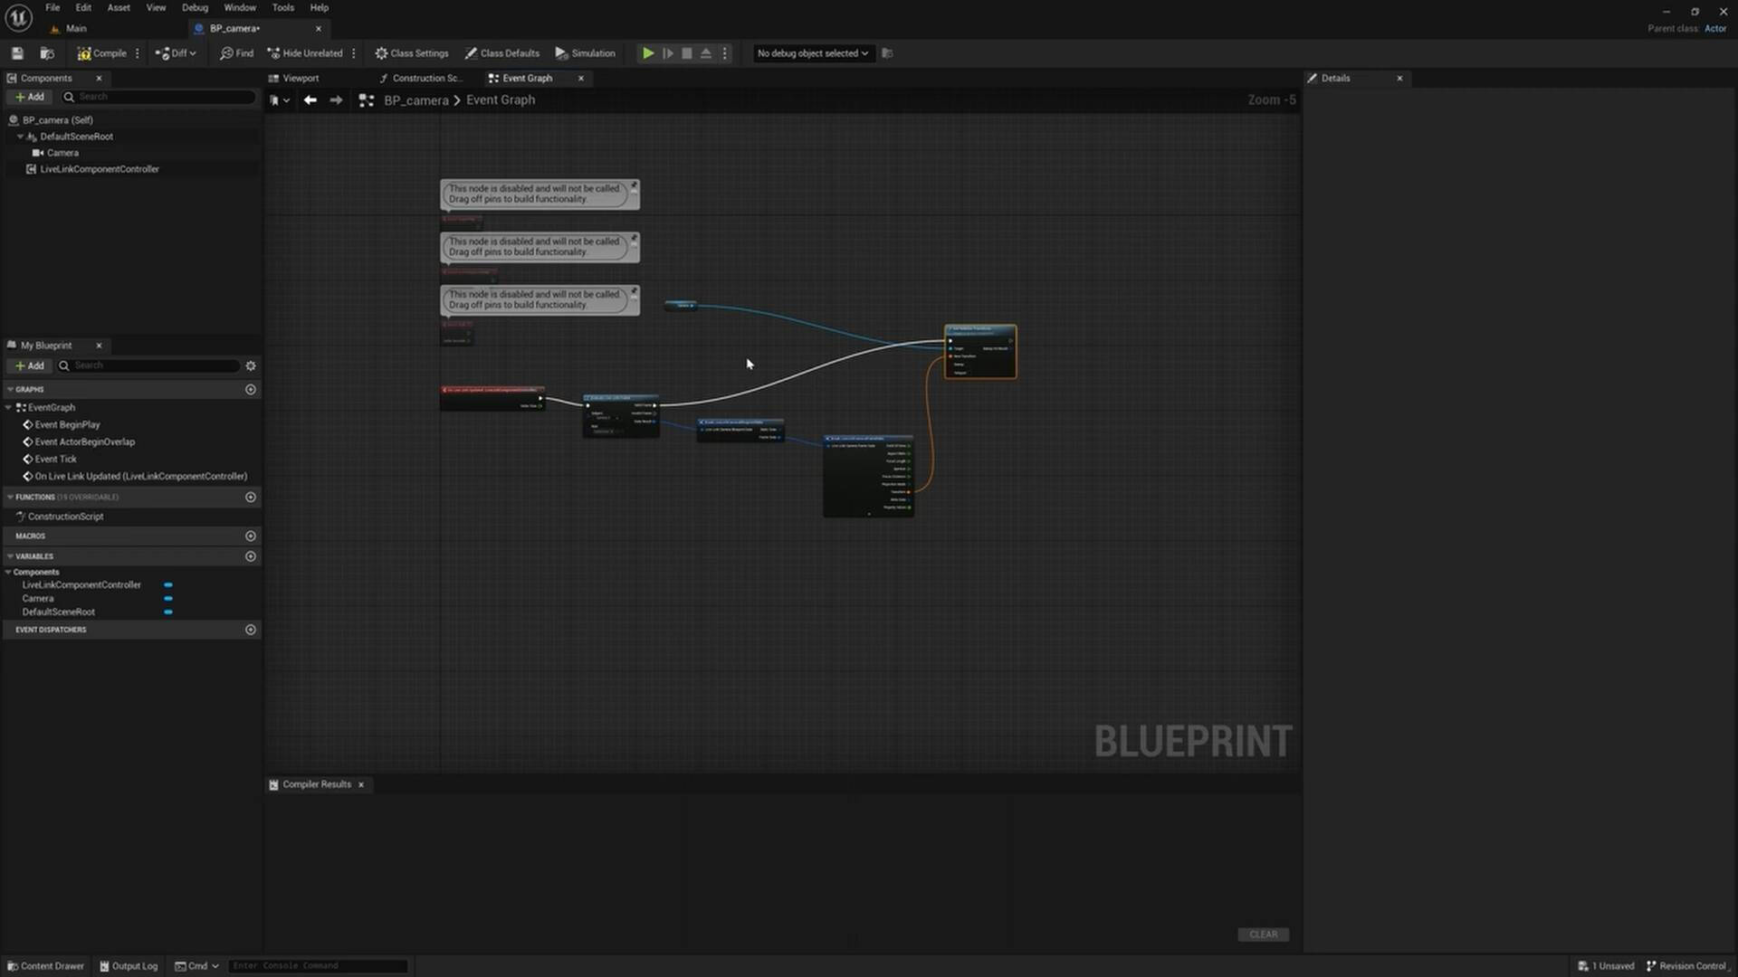Open the Edit menu

(83, 7)
